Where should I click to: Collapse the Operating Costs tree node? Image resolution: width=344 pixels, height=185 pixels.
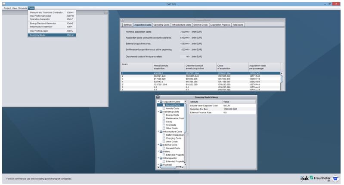click(x=158, y=112)
